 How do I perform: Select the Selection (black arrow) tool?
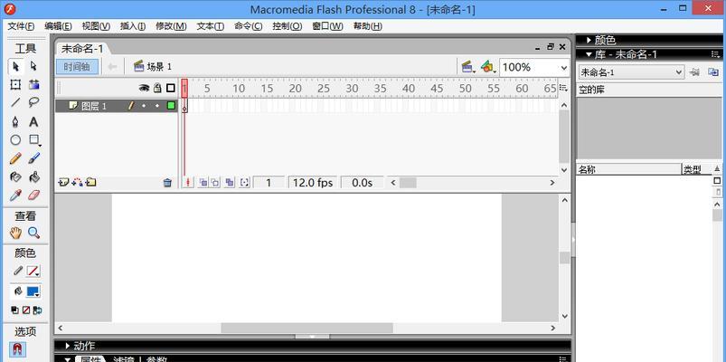(x=15, y=67)
